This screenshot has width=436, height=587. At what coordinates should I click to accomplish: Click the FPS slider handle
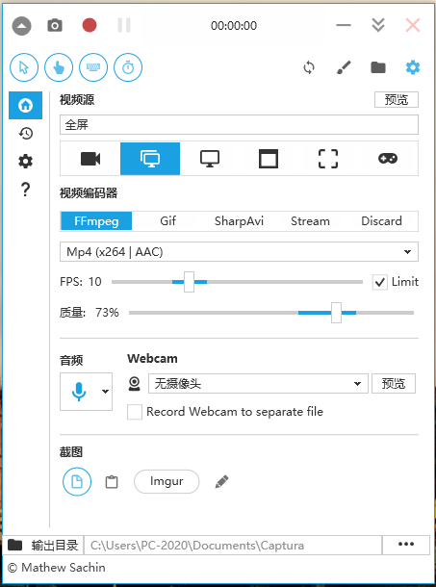(190, 282)
